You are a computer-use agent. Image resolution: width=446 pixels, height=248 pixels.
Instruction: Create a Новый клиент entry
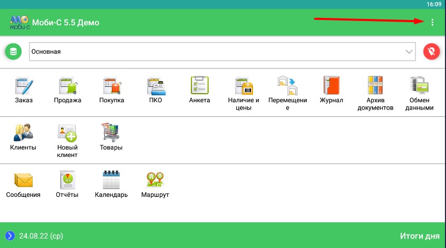tap(67, 141)
